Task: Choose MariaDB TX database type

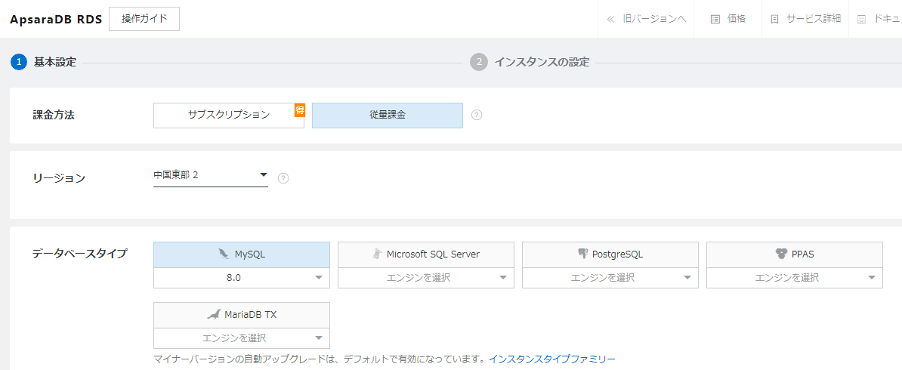Action: click(242, 315)
